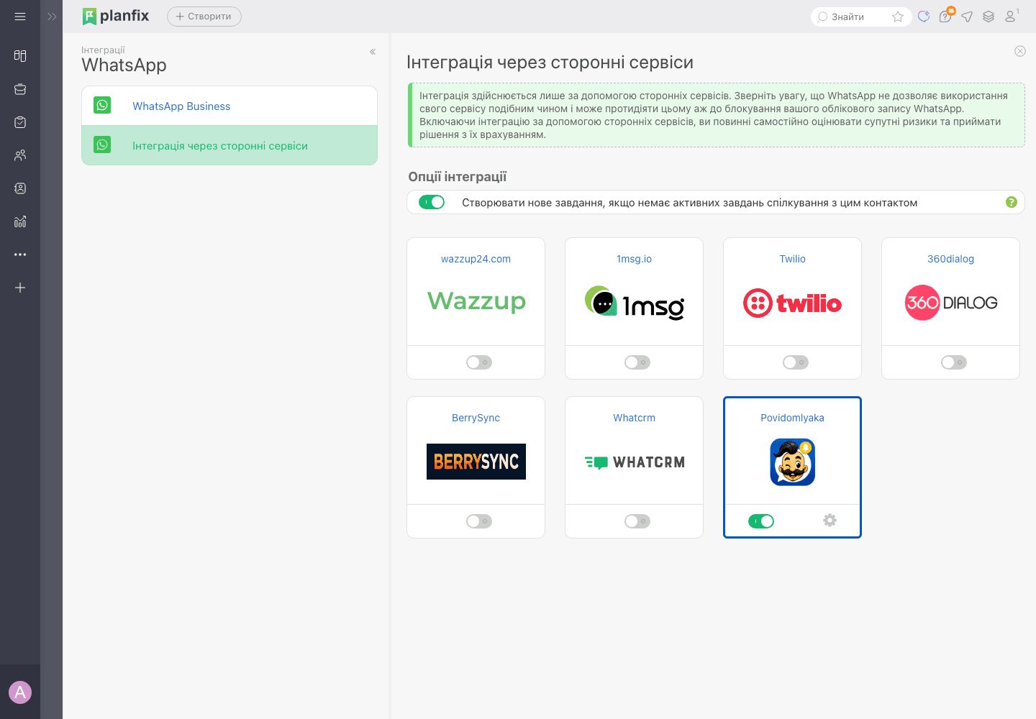The image size is (1036, 719).
Task: Open the 360dialog link
Action: 950,259
